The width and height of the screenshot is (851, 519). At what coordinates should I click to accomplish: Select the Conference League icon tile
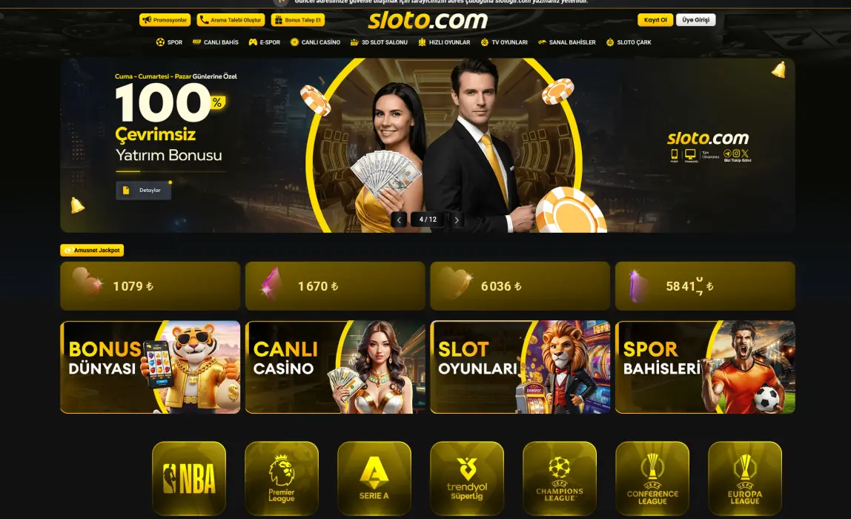[x=652, y=478]
